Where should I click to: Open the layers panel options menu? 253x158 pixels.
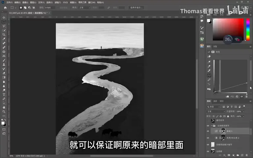tap(250, 101)
